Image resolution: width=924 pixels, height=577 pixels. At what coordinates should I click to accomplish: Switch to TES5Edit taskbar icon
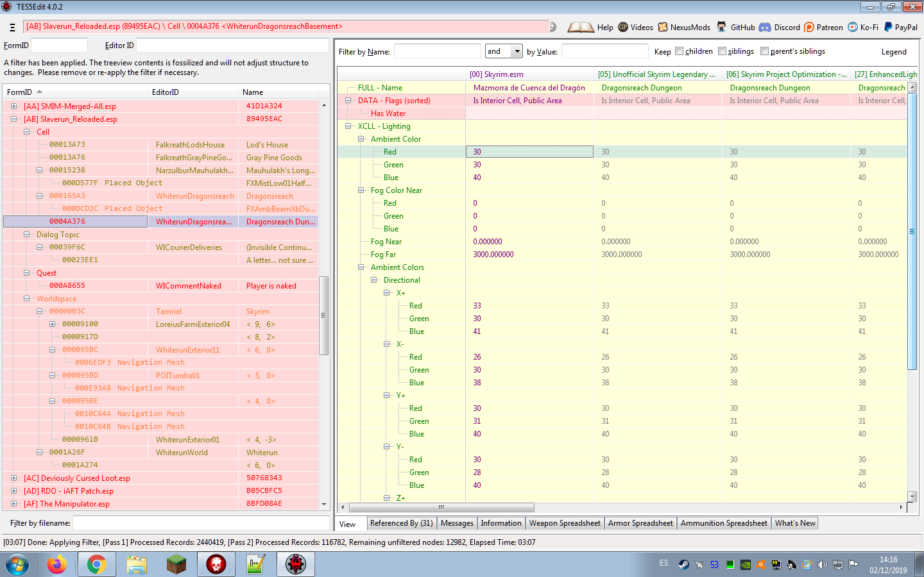click(x=296, y=564)
